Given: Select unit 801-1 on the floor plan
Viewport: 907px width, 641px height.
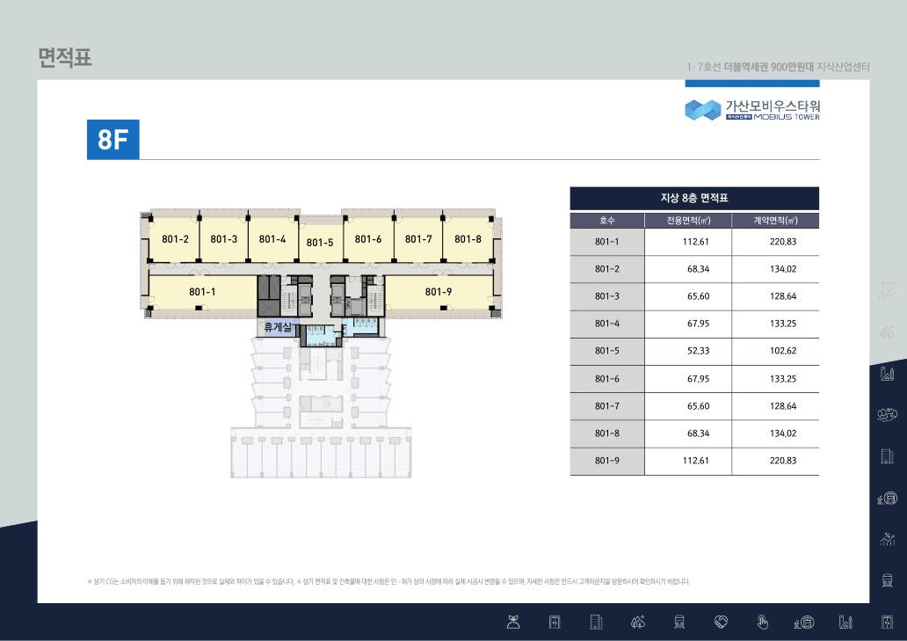Looking at the screenshot, I should [x=202, y=291].
